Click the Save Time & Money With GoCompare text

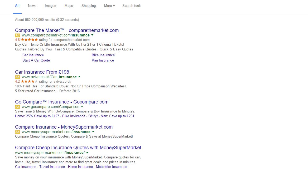pos(75,111)
